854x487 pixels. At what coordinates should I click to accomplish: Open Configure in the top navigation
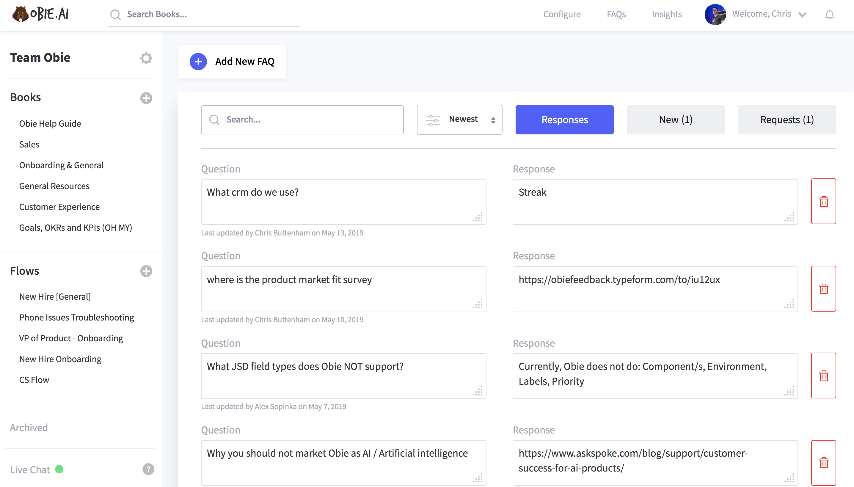562,14
